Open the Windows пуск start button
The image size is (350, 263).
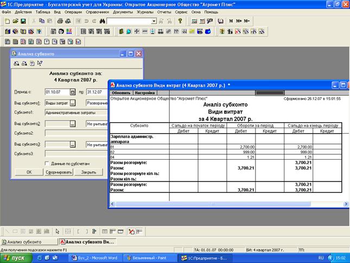(x=16, y=258)
